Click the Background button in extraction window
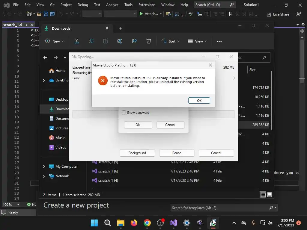 click(137, 153)
